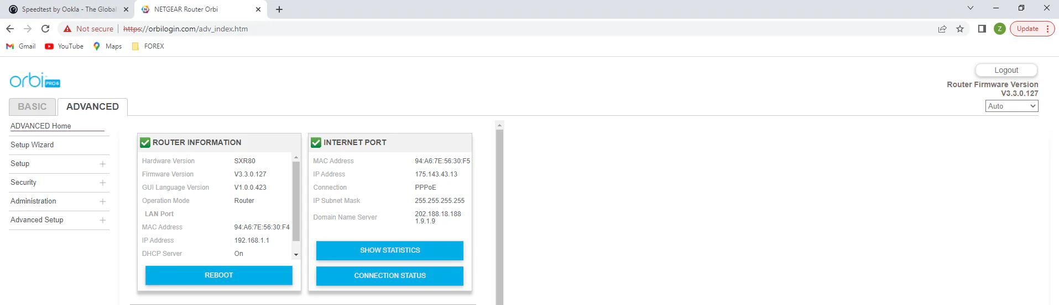Image resolution: width=1059 pixels, height=305 pixels.
Task: Switch to the Speedtest by Ookla tab
Action: (66, 9)
